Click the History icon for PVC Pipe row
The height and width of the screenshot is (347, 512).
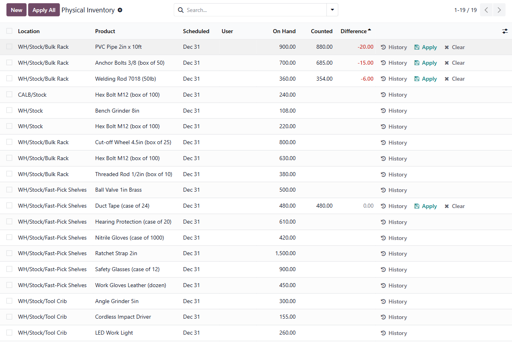[x=383, y=47]
